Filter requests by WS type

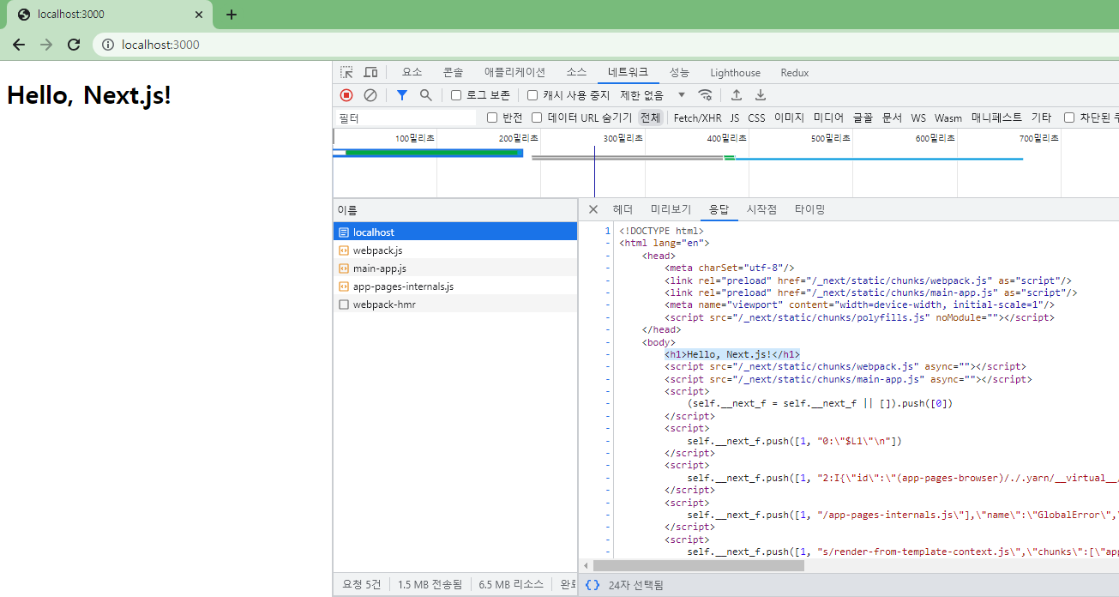coord(918,118)
